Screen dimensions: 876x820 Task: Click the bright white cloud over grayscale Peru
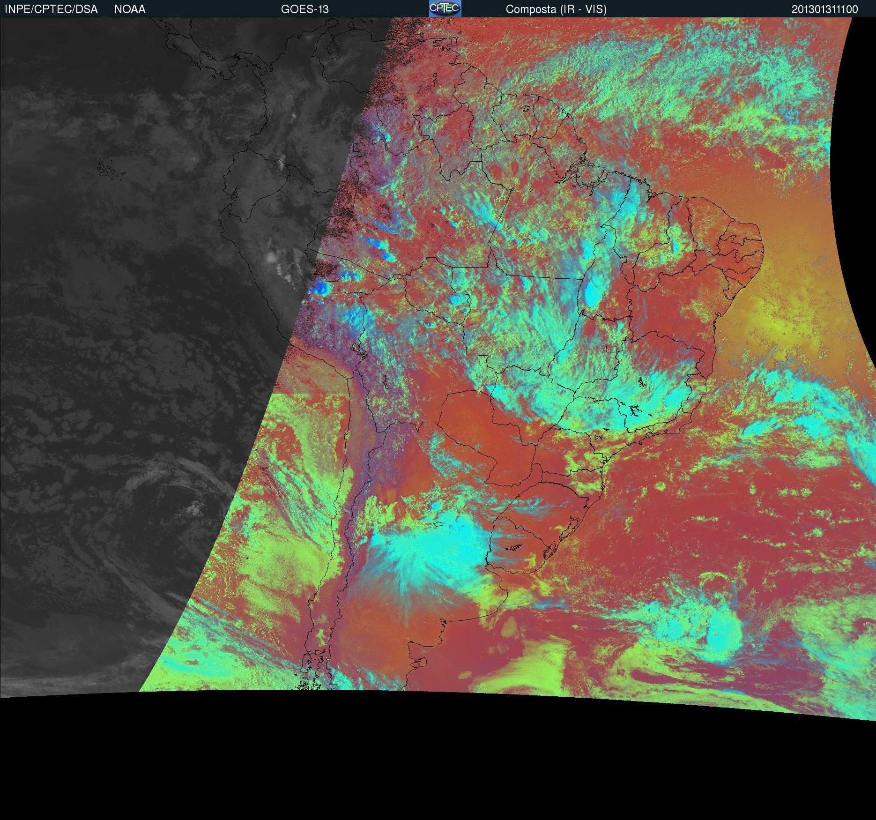click(x=271, y=257)
